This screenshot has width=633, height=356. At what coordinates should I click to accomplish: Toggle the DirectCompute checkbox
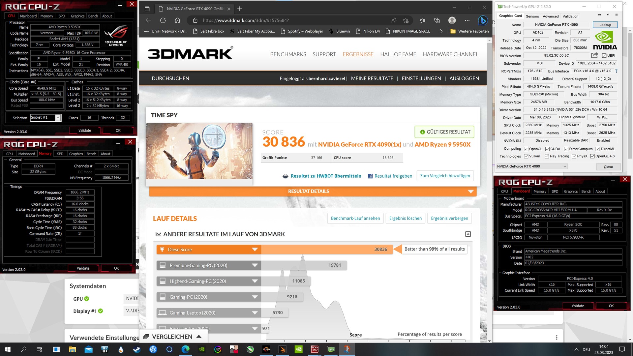tap(566, 149)
